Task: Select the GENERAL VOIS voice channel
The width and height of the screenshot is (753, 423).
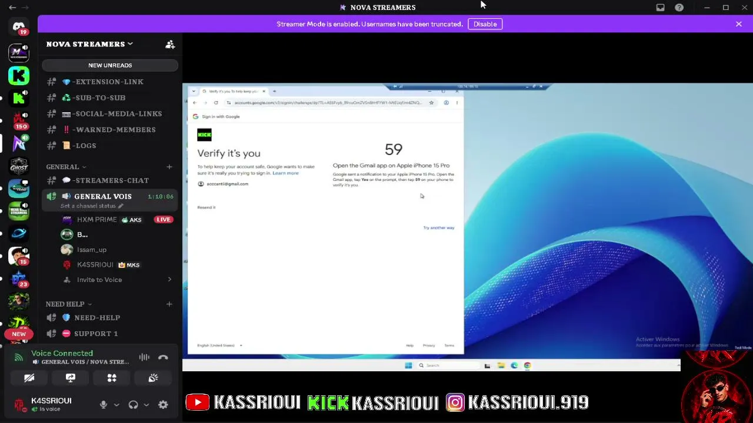Action: [109, 200]
